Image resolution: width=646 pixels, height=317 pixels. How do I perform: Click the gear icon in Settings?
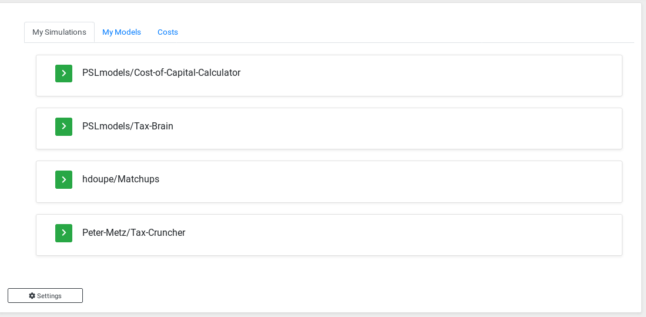(32, 296)
